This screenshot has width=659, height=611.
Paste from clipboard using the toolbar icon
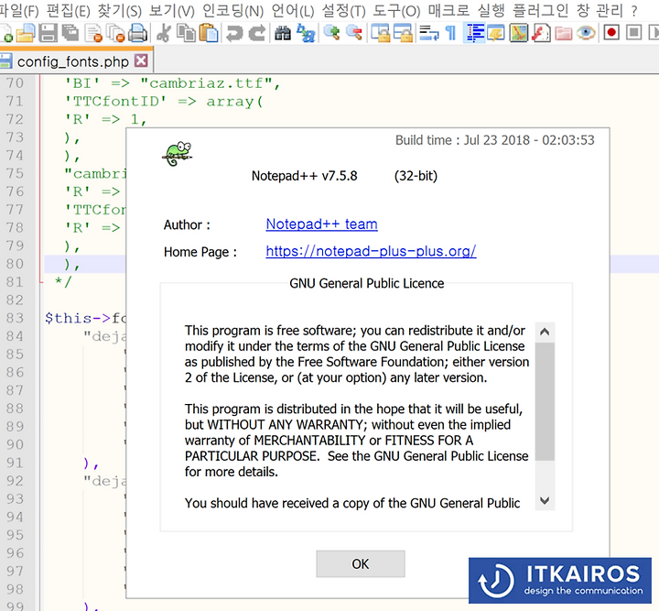(x=209, y=33)
